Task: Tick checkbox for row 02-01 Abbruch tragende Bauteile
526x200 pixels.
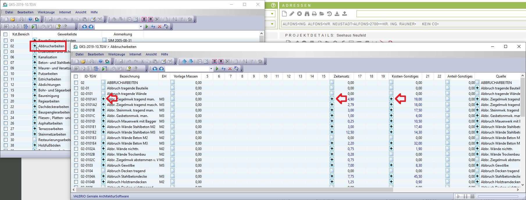Action: pyautogui.click(x=76, y=88)
